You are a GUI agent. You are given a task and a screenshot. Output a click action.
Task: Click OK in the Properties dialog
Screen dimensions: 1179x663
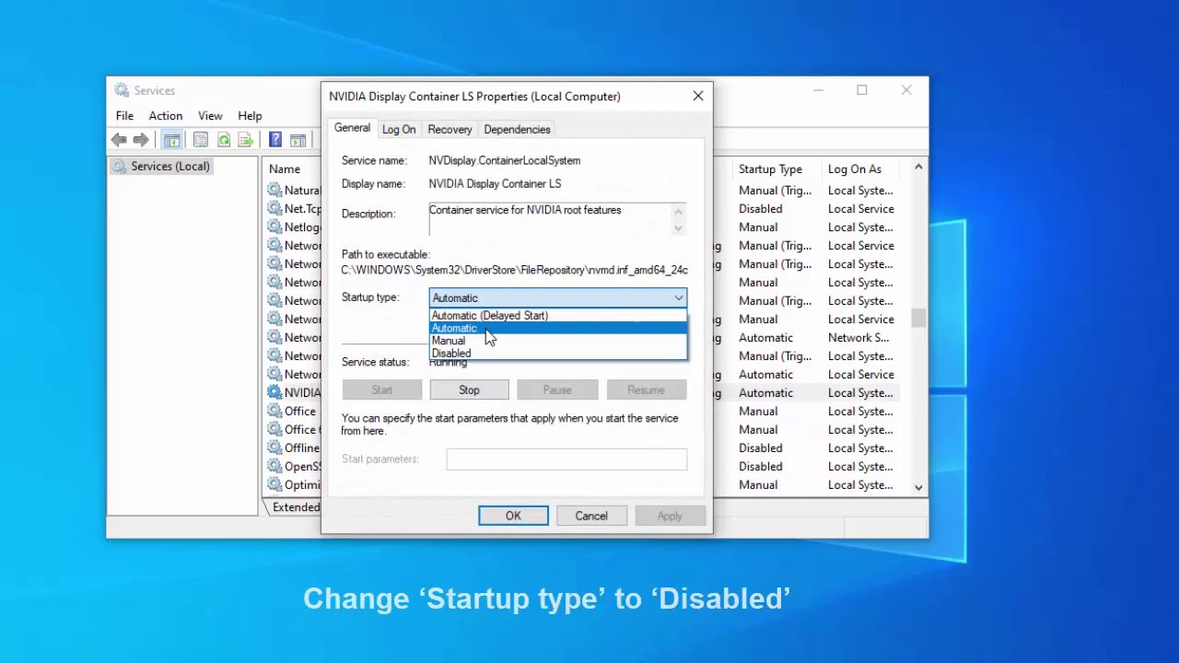[513, 516]
